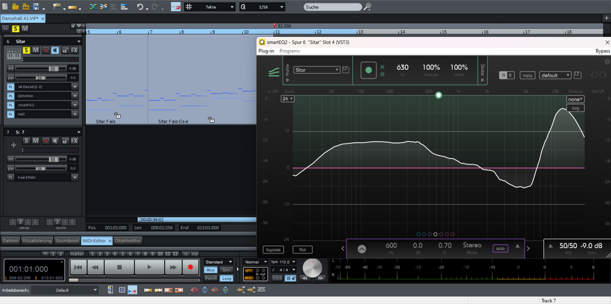
Task: Click the skip-to-start transport button
Action: [x=78, y=267]
